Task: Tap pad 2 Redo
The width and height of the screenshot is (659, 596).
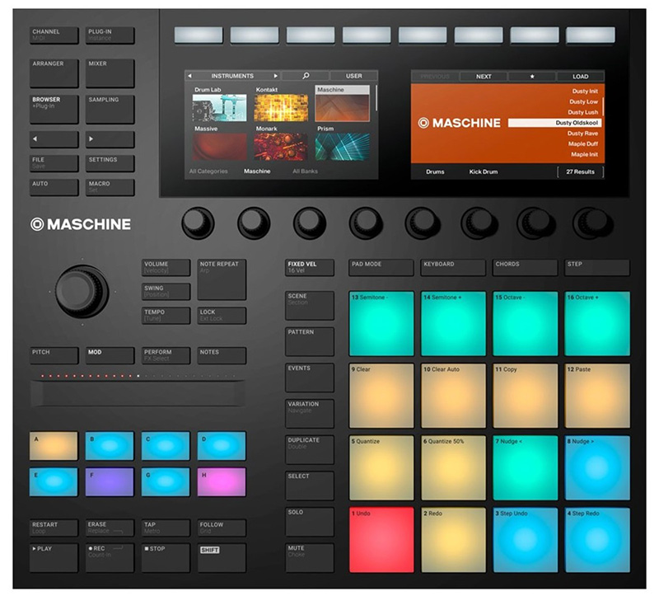Action: click(x=454, y=540)
